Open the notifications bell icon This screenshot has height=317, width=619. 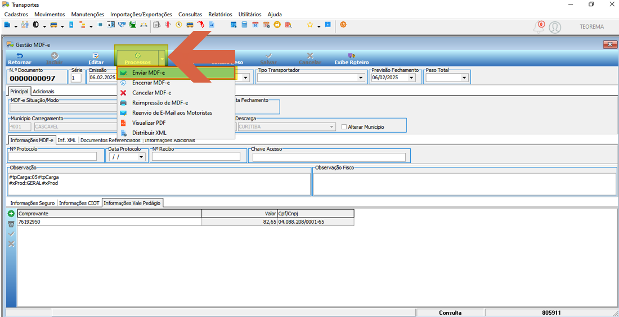(538, 27)
